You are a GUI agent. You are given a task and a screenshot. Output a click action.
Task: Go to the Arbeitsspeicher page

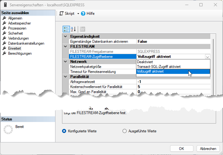pyautogui.click(x=19, y=23)
